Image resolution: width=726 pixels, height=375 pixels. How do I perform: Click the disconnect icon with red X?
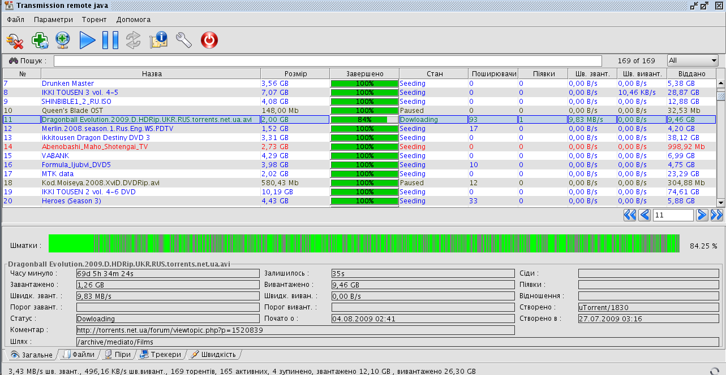15,40
